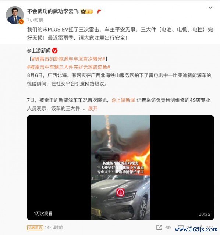The image size is (220, 235).
Task: Click the red 上游 logo in video
Action: click(120, 192)
